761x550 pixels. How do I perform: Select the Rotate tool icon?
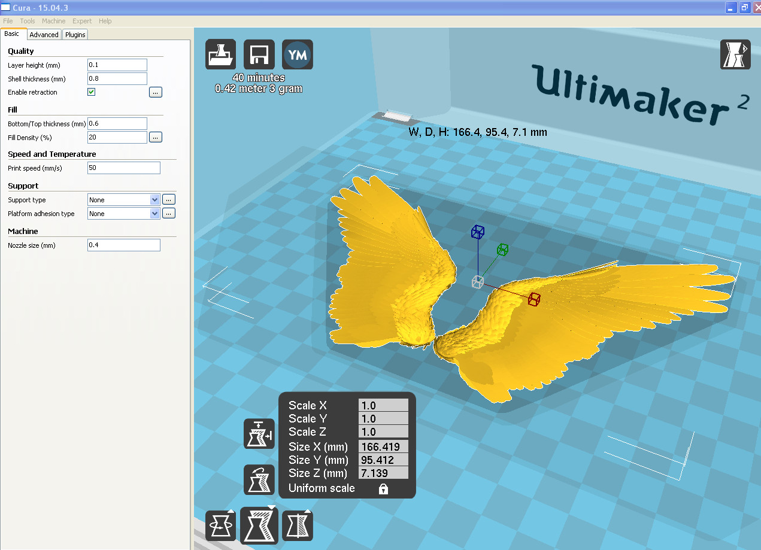click(220, 526)
